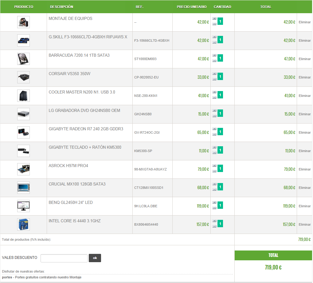Viewport: 313px width, 283px height.
Task: Eliminate CRUCIAL MX100 128GB SATA3 item
Action: pyautogui.click(x=305, y=188)
